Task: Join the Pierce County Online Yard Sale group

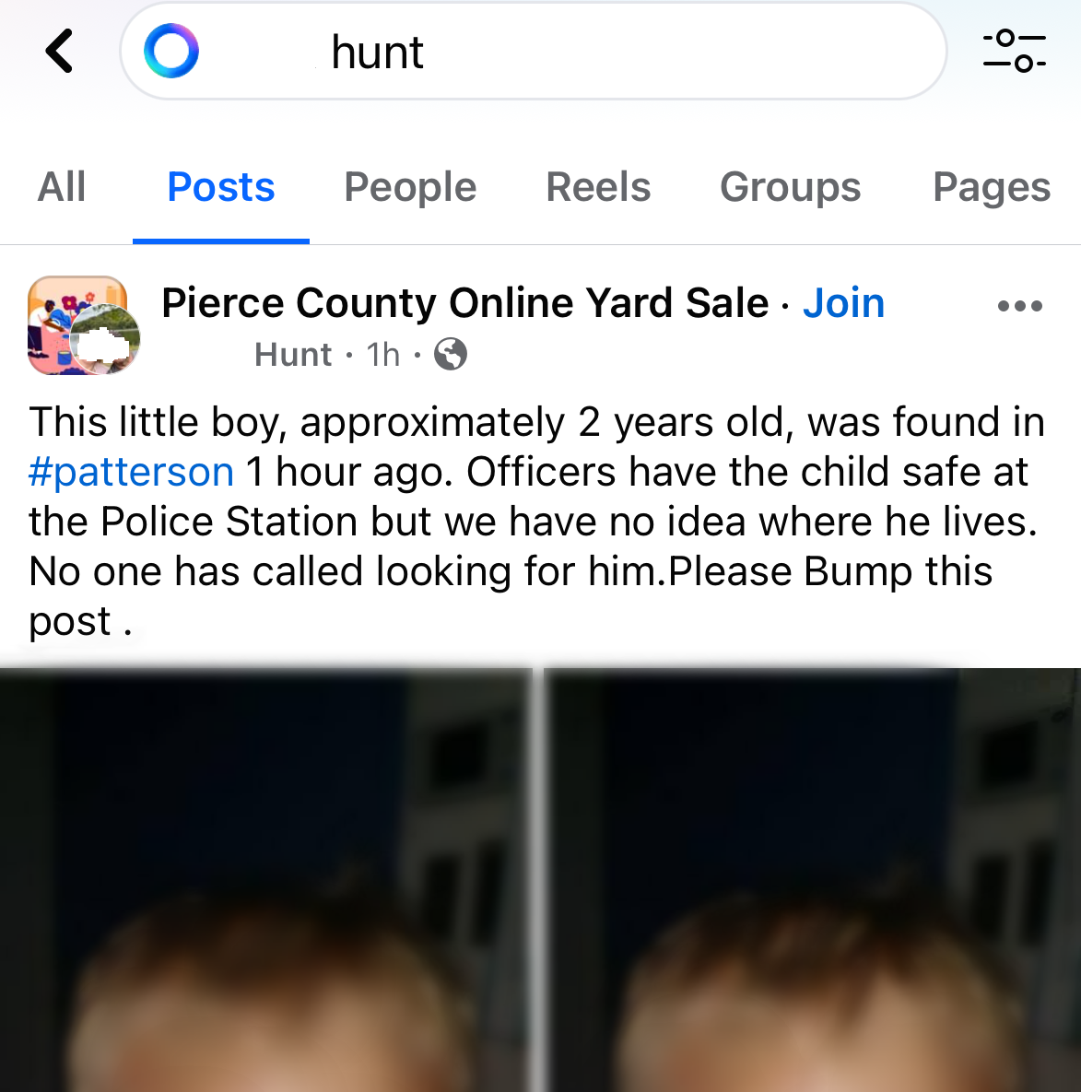Action: click(843, 303)
